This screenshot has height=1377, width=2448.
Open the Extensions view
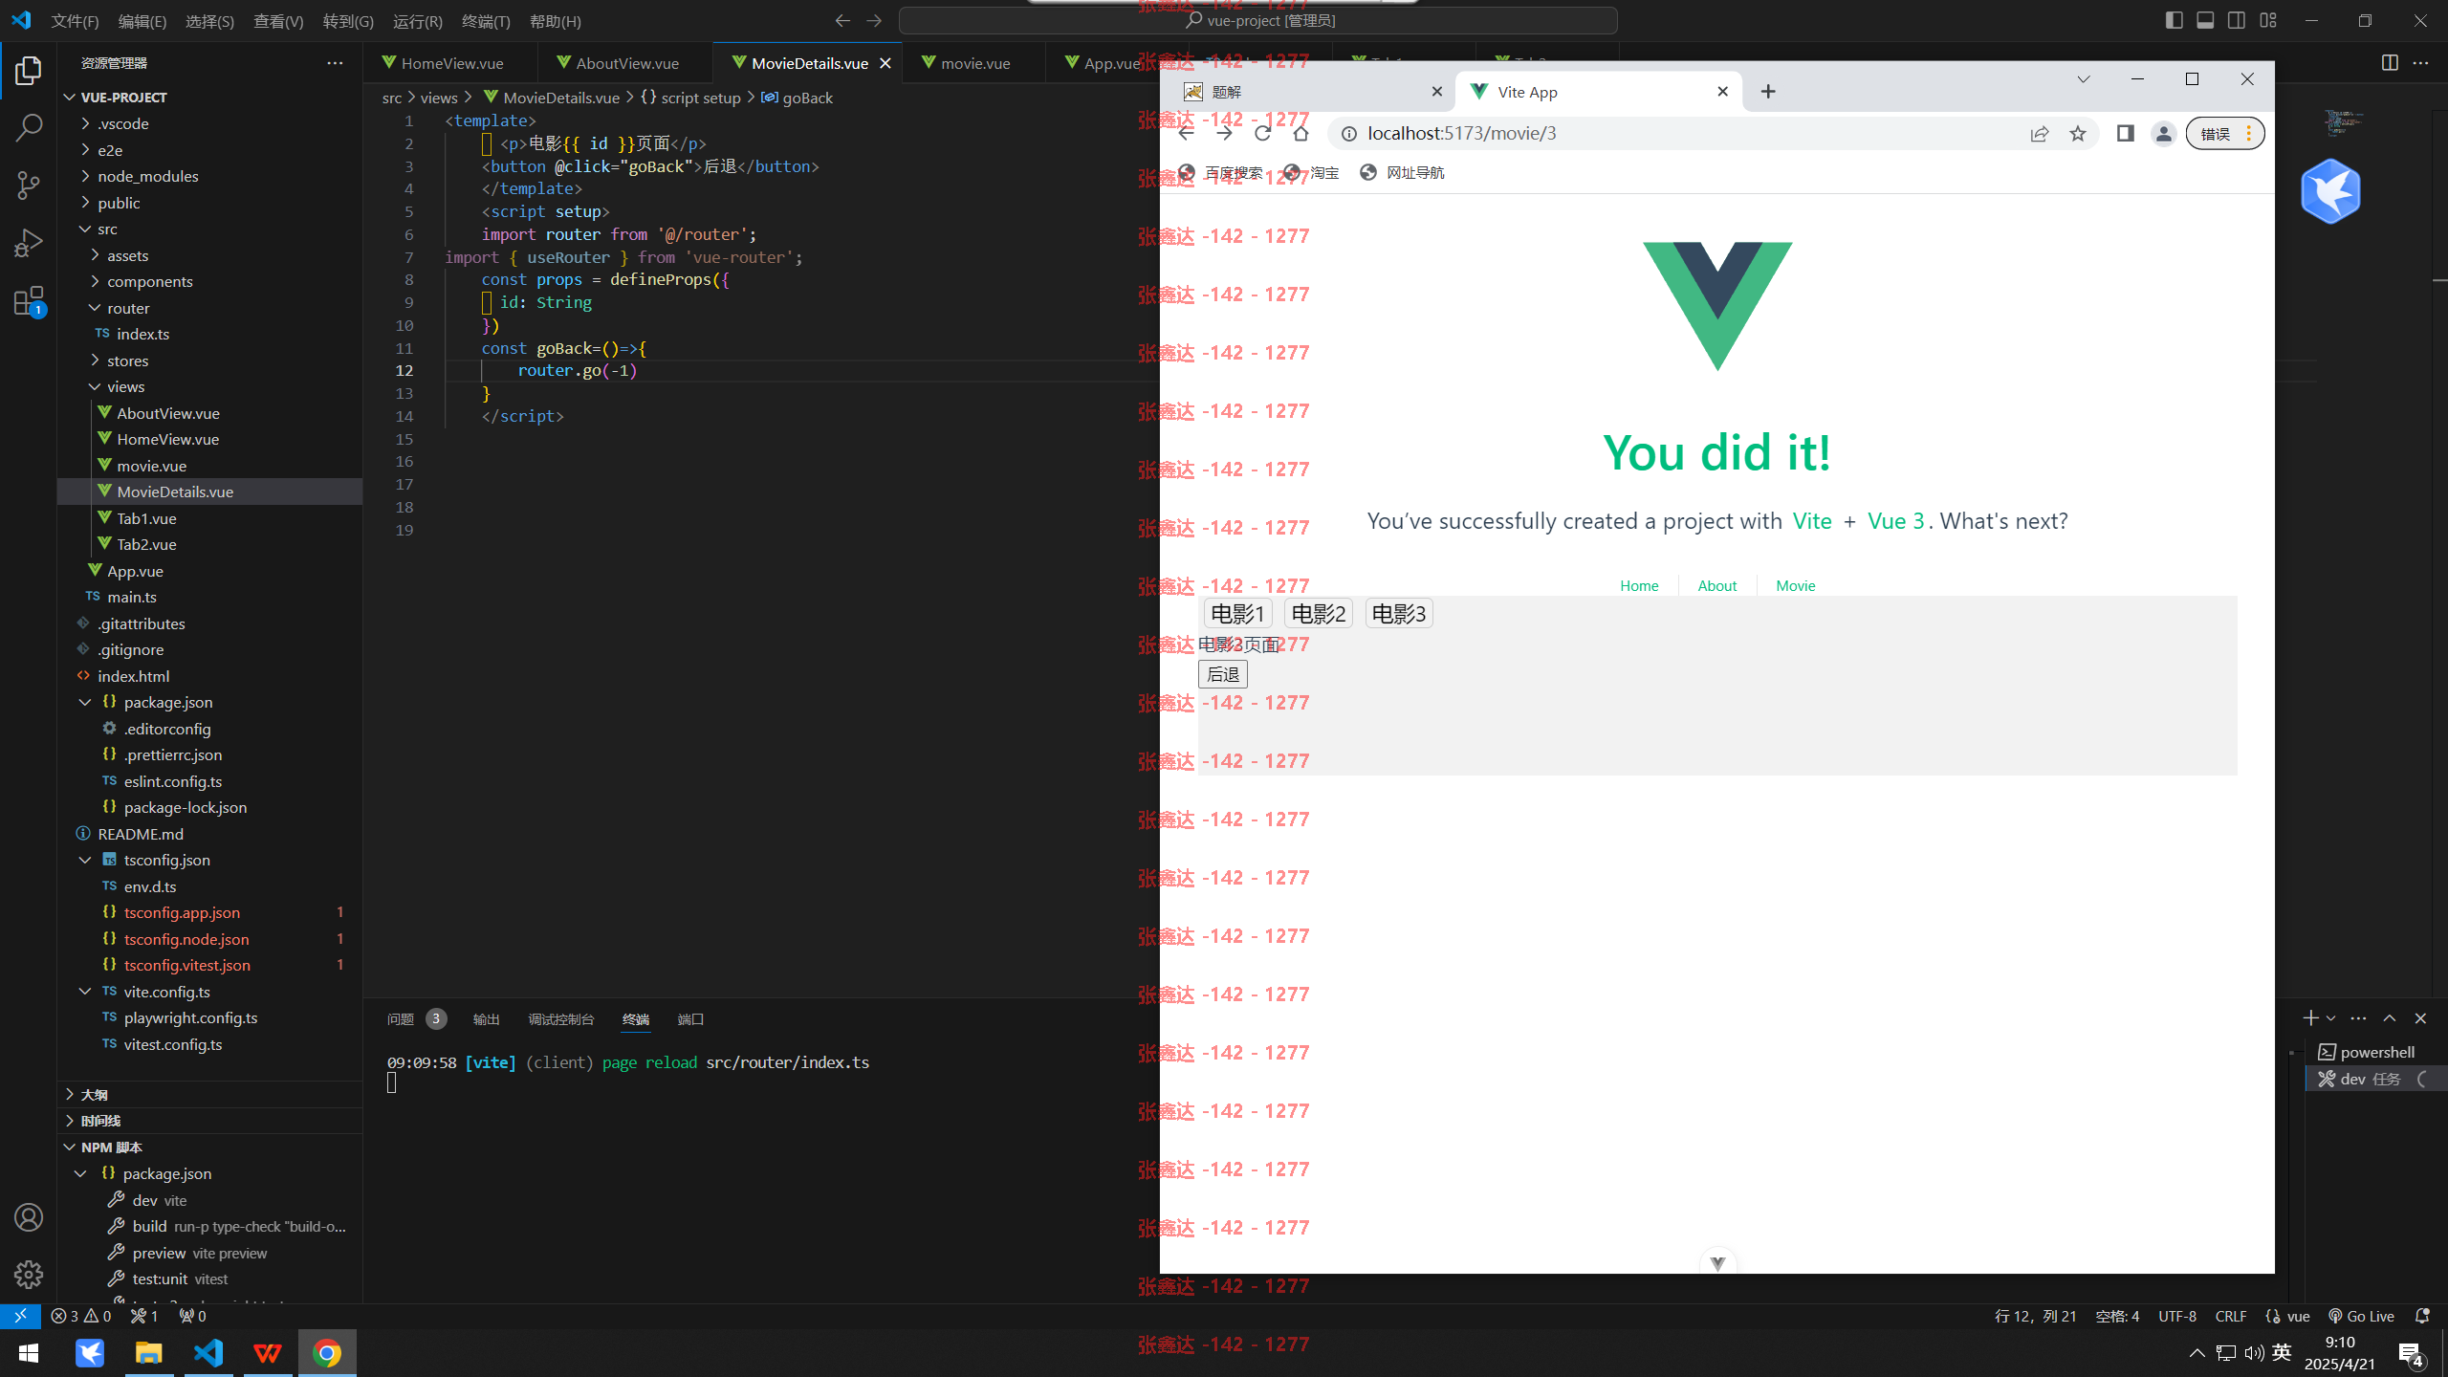[29, 301]
